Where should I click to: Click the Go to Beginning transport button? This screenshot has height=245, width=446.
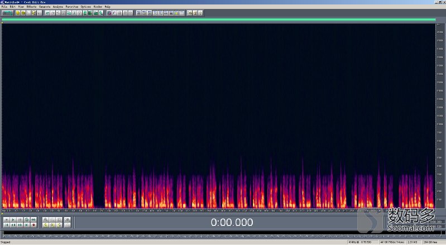6,225
